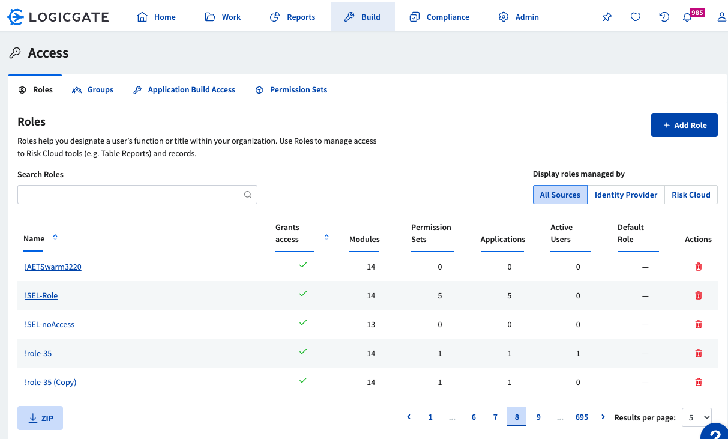The height and width of the screenshot is (439, 728).
Task: Go to next page arrow
Action: [x=603, y=417]
